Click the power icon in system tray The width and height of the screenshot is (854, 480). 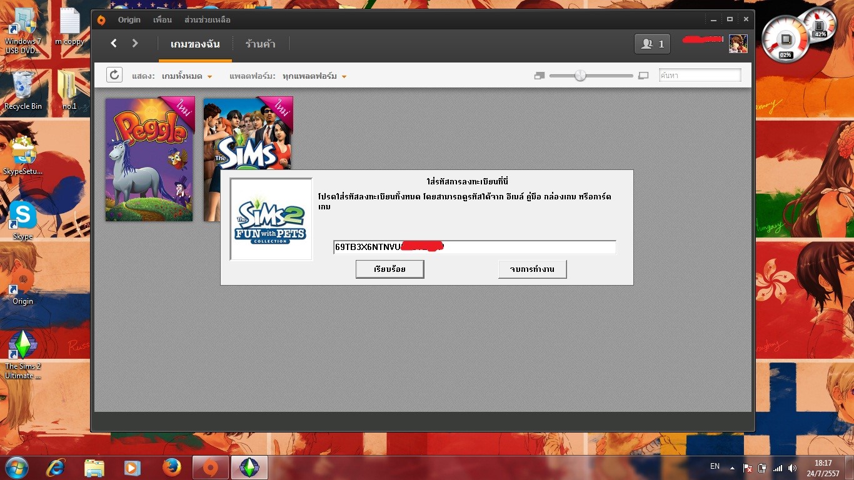763,467
